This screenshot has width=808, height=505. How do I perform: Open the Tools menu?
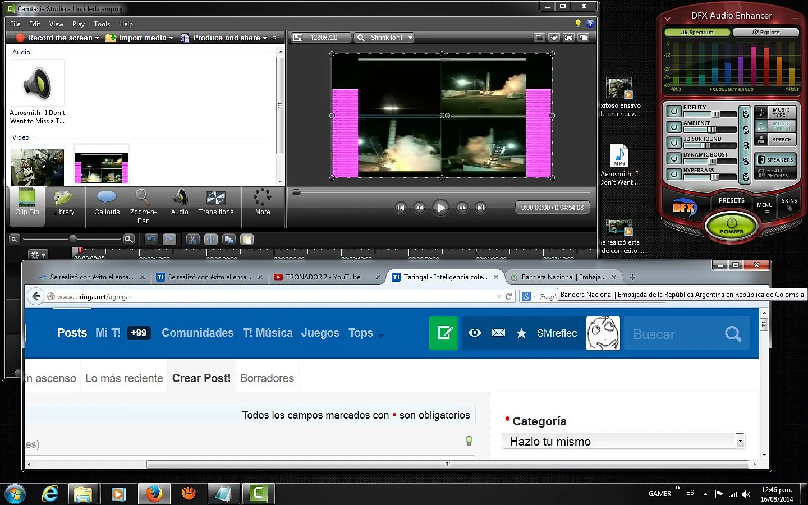point(102,24)
